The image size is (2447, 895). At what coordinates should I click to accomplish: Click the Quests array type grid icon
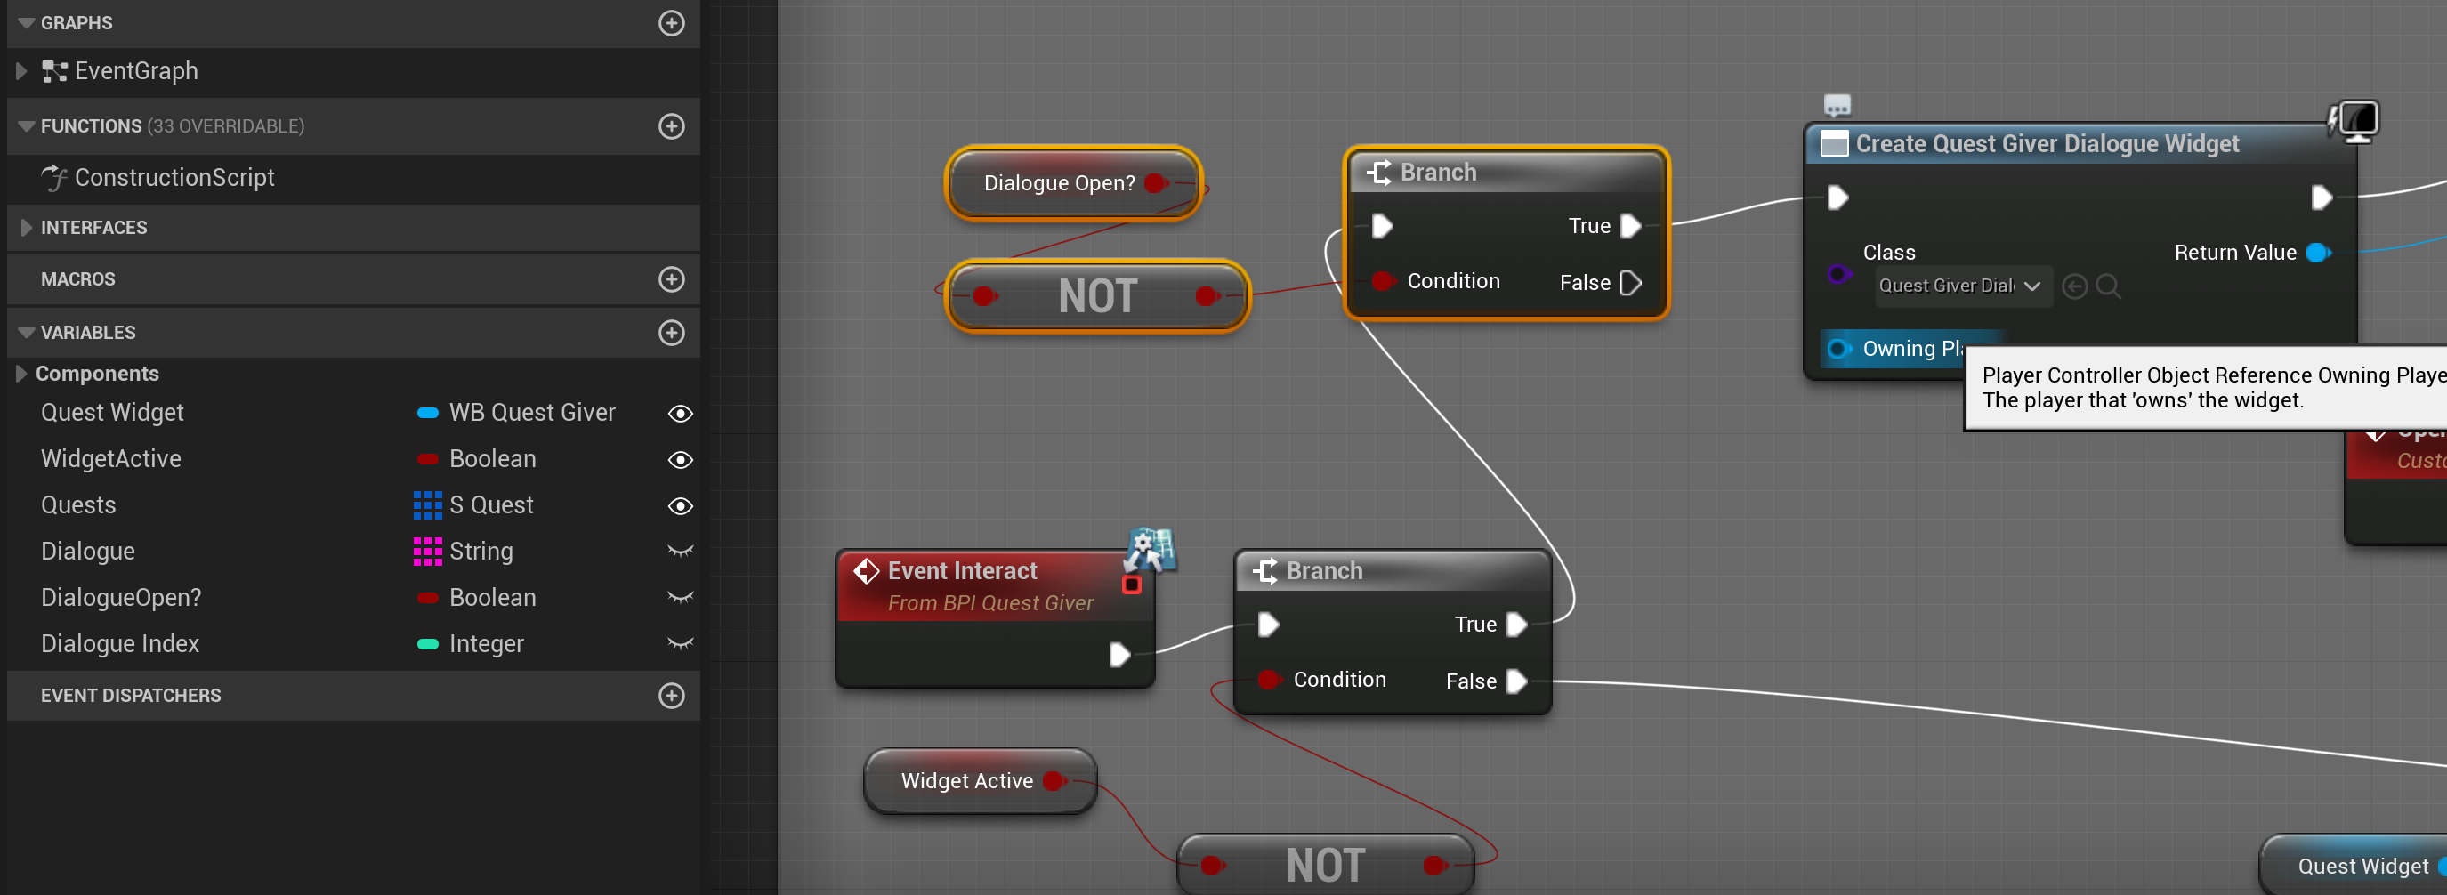[x=427, y=505]
